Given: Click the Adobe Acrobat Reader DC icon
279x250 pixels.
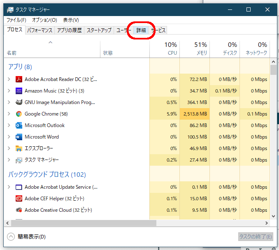Looking at the screenshot, I should (x=19, y=79).
